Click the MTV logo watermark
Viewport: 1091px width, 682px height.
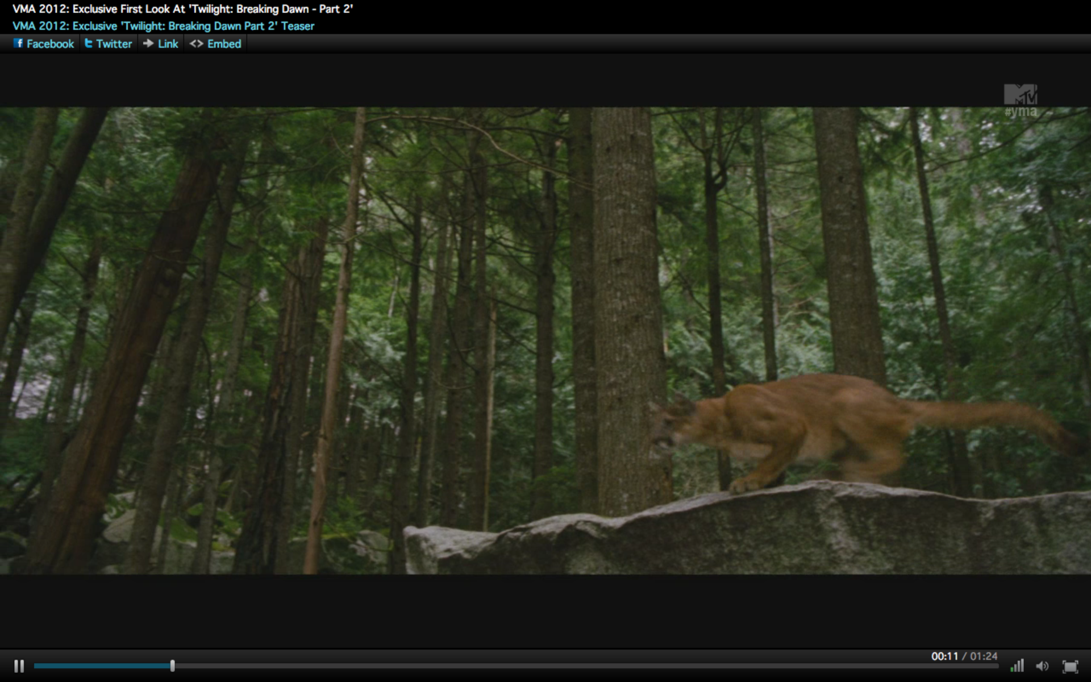(1020, 94)
